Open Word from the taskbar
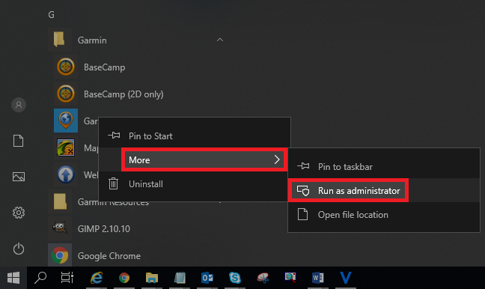This screenshot has width=485, height=289. [x=318, y=278]
